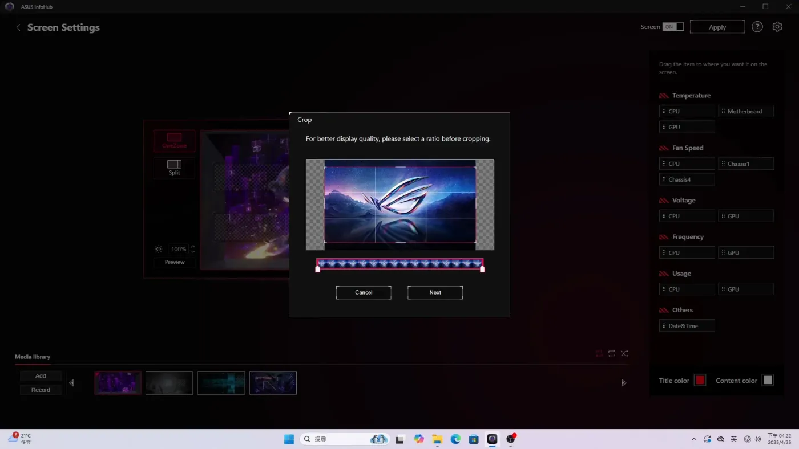Open the settings gear icon
Image resolution: width=799 pixels, height=449 pixels.
[777, 27]
